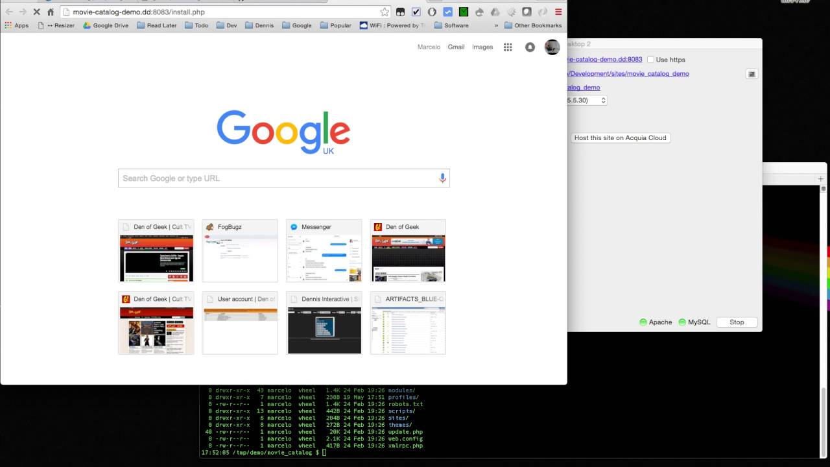The width and height of the screenshot is (830, 467).
Task: Open the PHP version (5.5.30) dropdown
Action: (587, 100)
